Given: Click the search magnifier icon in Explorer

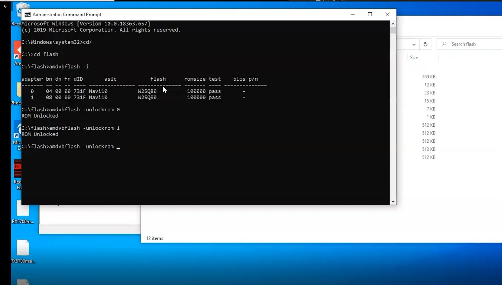Looking at the screenshot, I should pos(444,44).
